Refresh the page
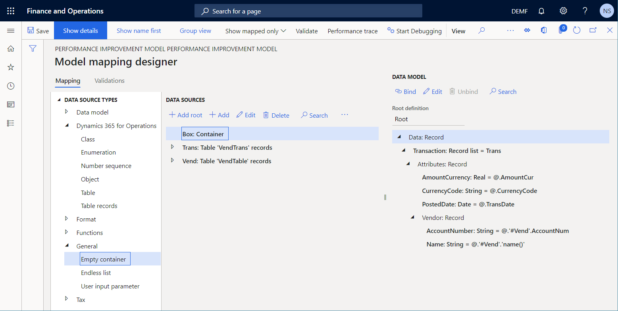 coord(577,31)
